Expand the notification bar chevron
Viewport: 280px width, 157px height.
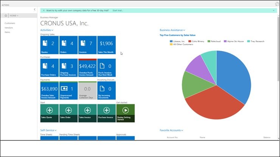point(274,11)
